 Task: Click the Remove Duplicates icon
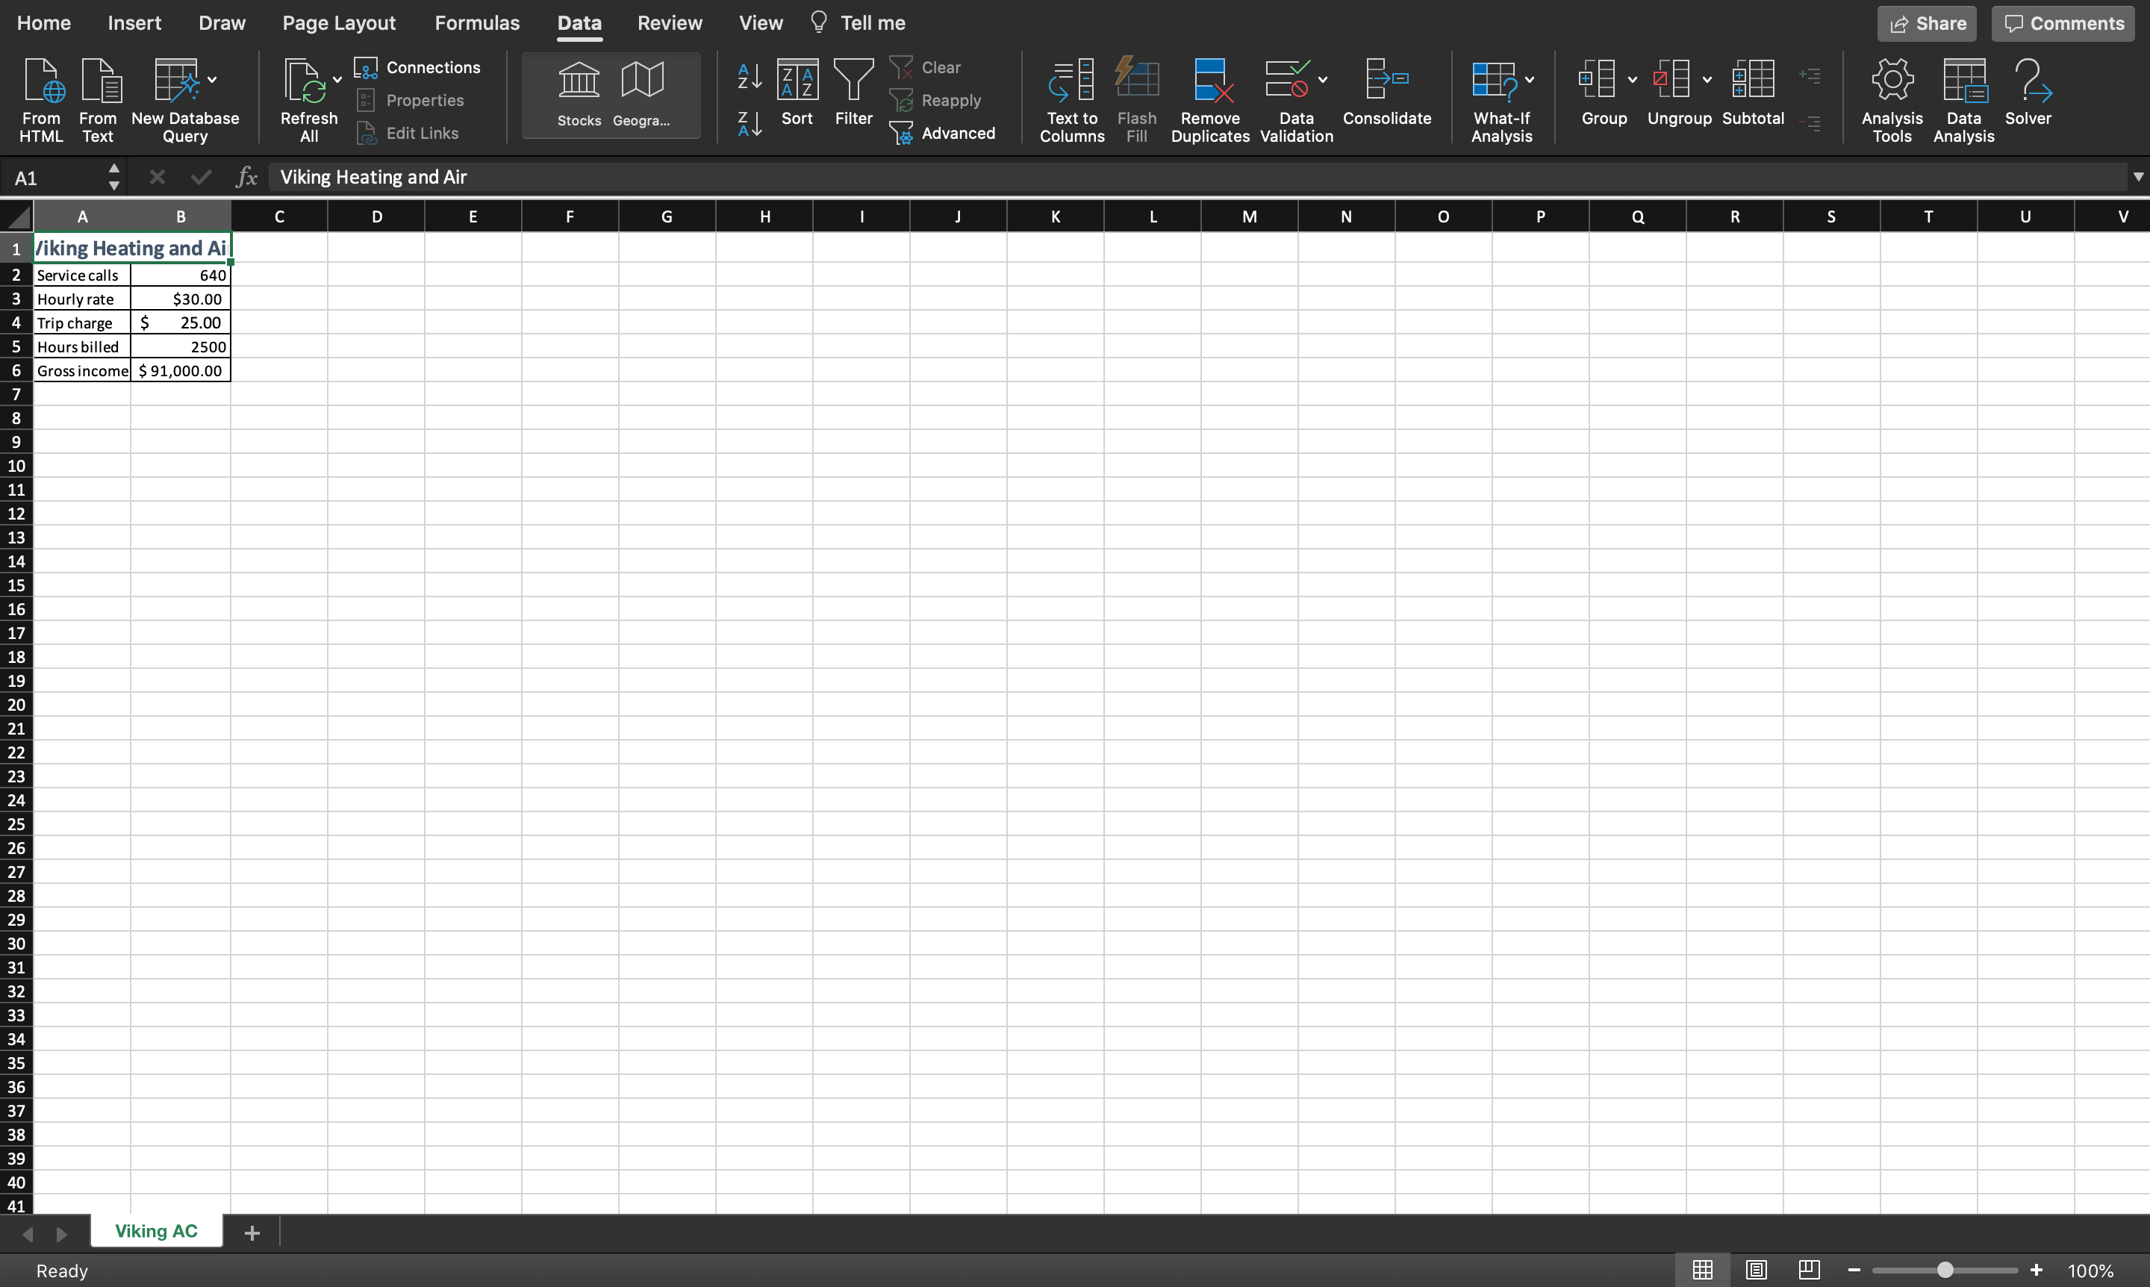(1210, 81)
